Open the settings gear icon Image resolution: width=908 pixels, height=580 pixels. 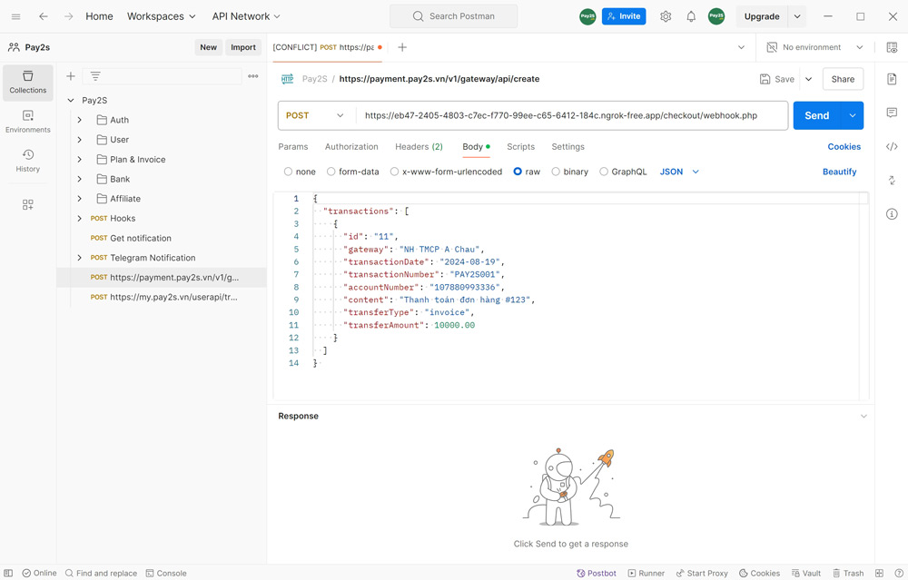[666, 16]
